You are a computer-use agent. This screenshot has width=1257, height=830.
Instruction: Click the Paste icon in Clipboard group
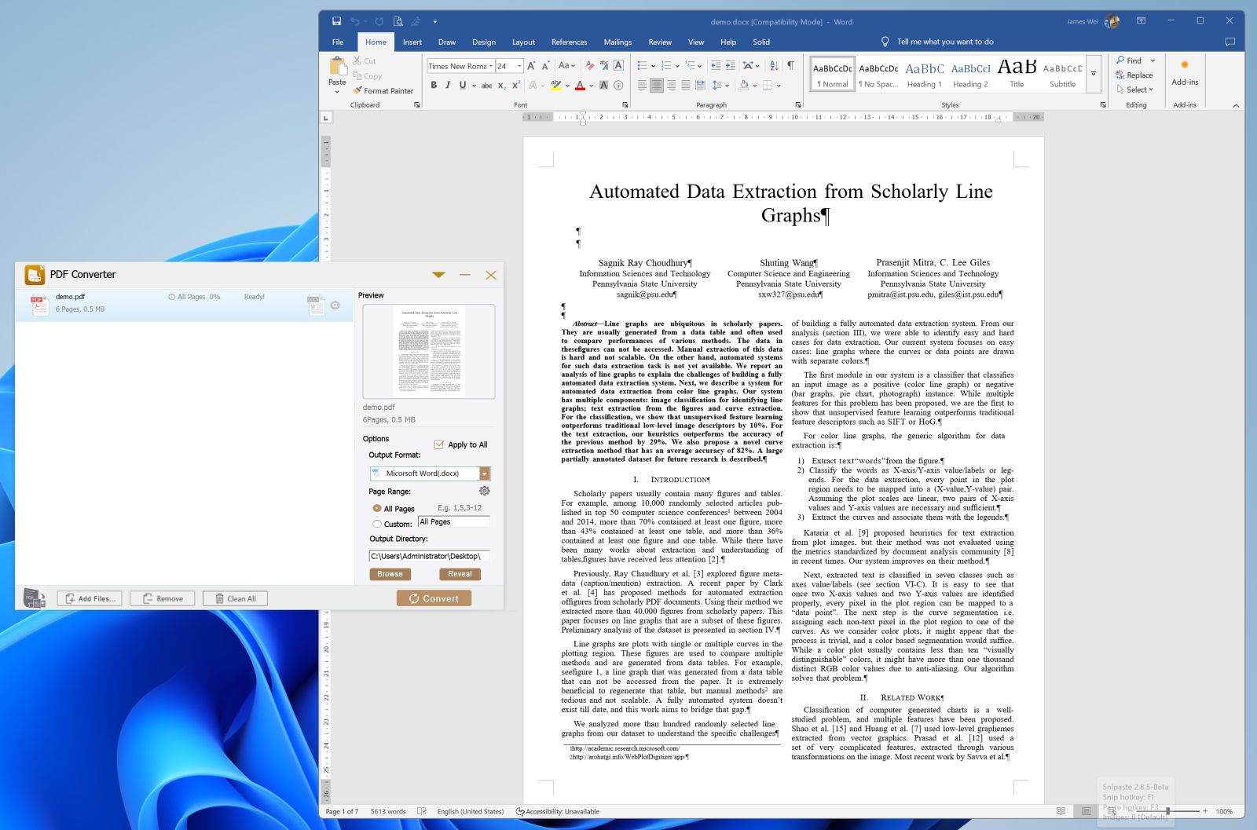point(337,66)
